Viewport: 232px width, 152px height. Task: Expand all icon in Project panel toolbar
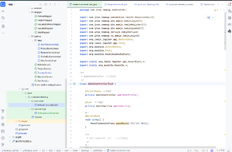tap(50, 4)
